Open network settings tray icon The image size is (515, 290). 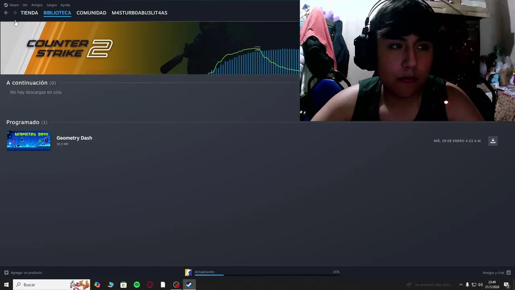point(474,285)
